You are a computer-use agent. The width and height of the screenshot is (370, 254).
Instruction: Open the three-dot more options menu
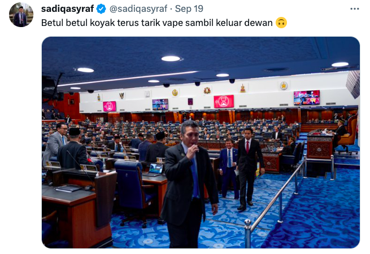click(x=354, y=9)
